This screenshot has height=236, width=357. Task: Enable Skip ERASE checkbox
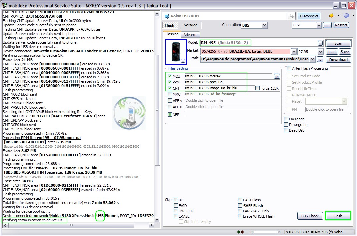[176, 216]
